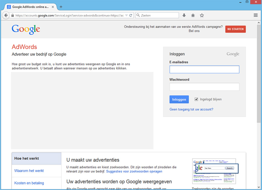Select the Kosten en betaling tab
This screenshot has height=190, width=262.
[x=36, y=183]
